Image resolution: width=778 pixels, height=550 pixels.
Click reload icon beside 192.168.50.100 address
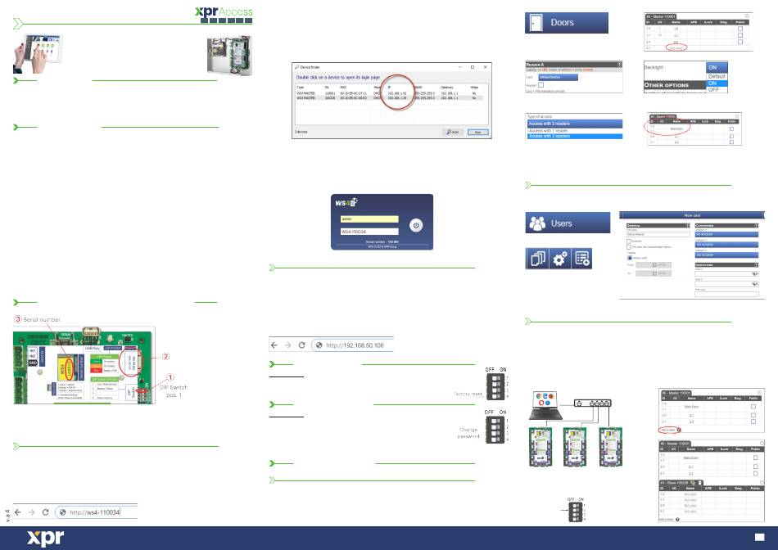[301, 345]
